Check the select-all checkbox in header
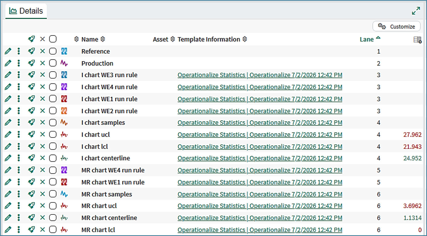This screenshot has width=427, height=236. [53, 39]
